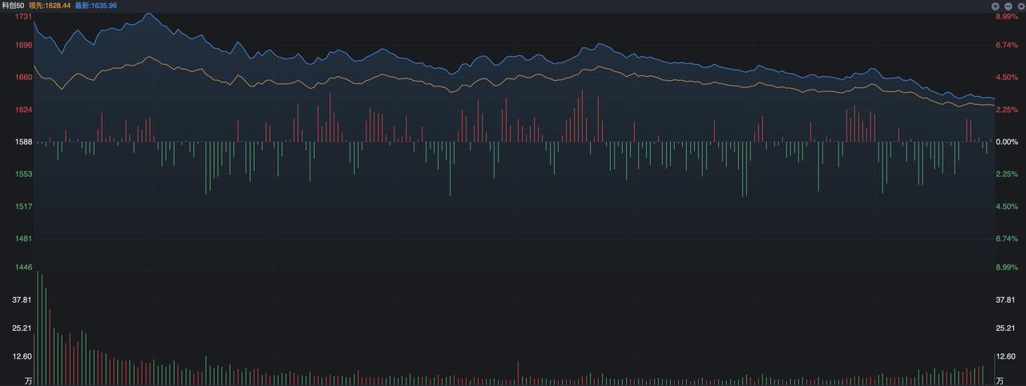Click the 1588 baseline price label

(x=24, y=142)
